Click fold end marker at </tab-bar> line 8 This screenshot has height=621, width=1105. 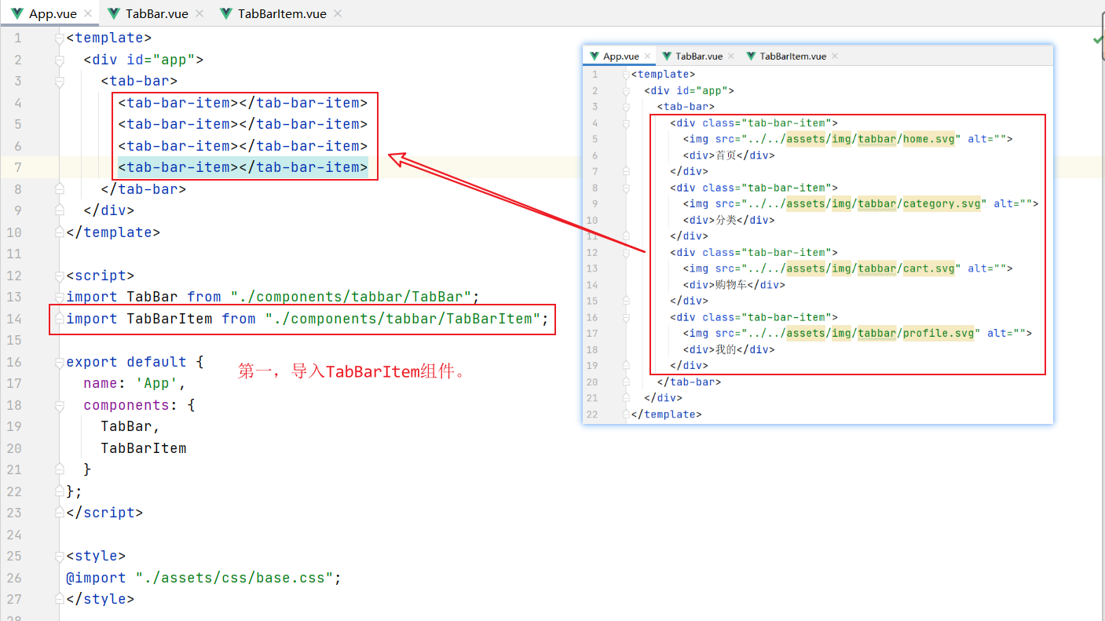[x=60, y=189]
